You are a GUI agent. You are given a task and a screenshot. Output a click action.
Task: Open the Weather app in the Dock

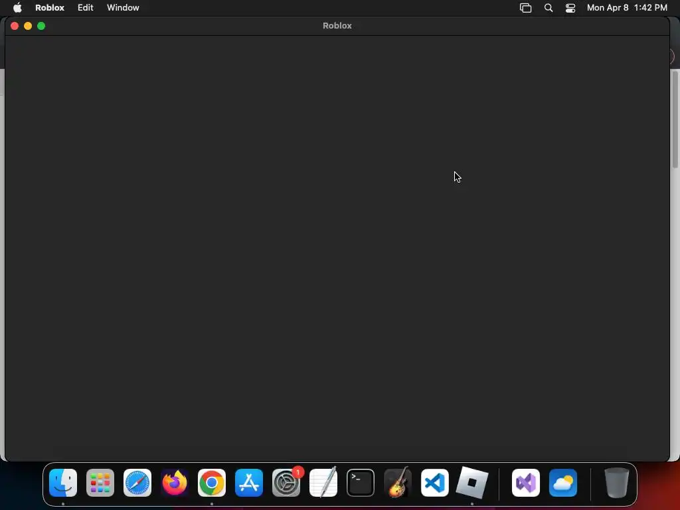[x=563, y=483]
